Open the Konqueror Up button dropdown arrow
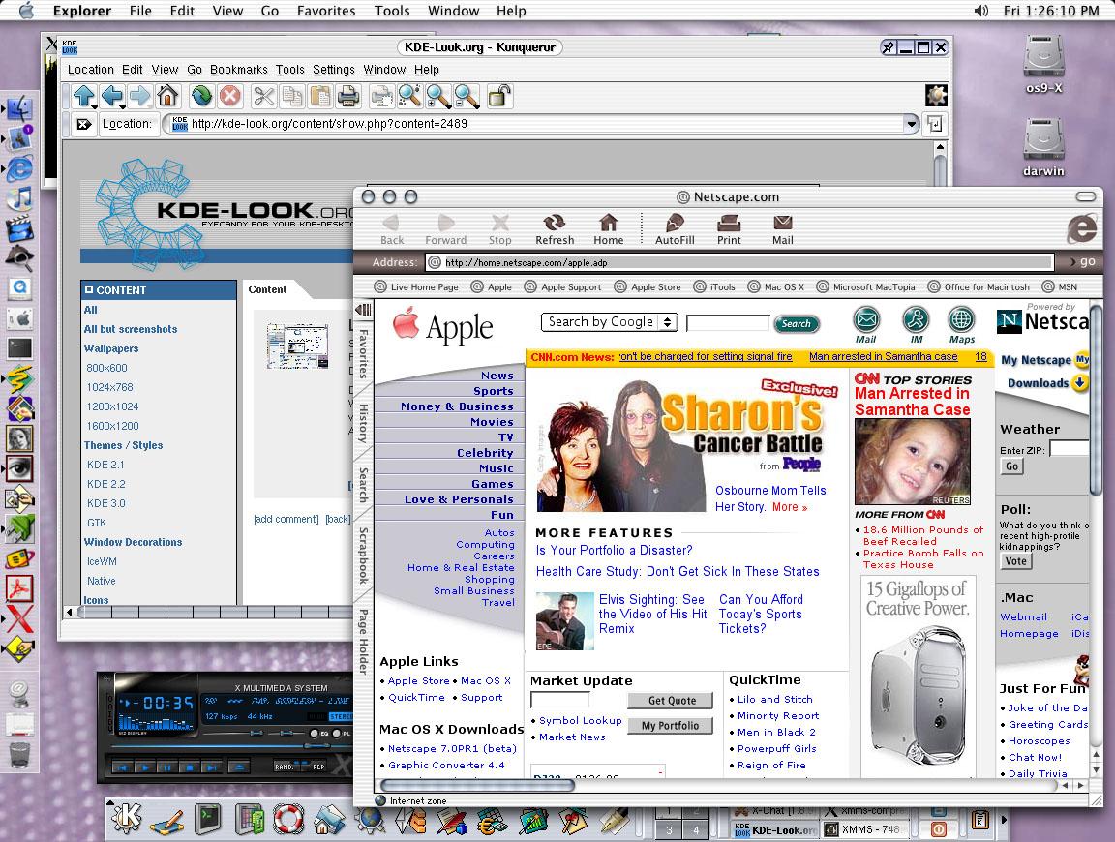The image size is (1115, 842). pos(94,106)
